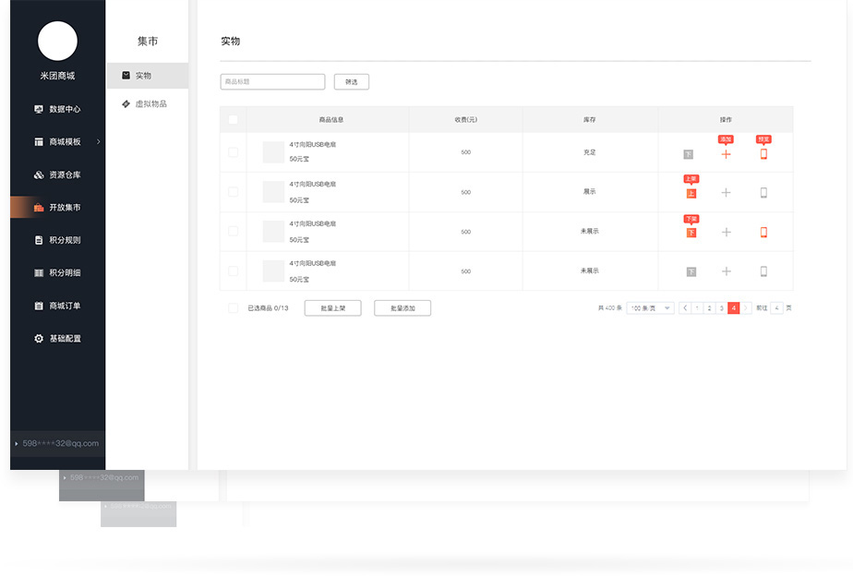Go to previous page arrow in pagination
The image size is (853, 577).
click(x=685, y=308)
